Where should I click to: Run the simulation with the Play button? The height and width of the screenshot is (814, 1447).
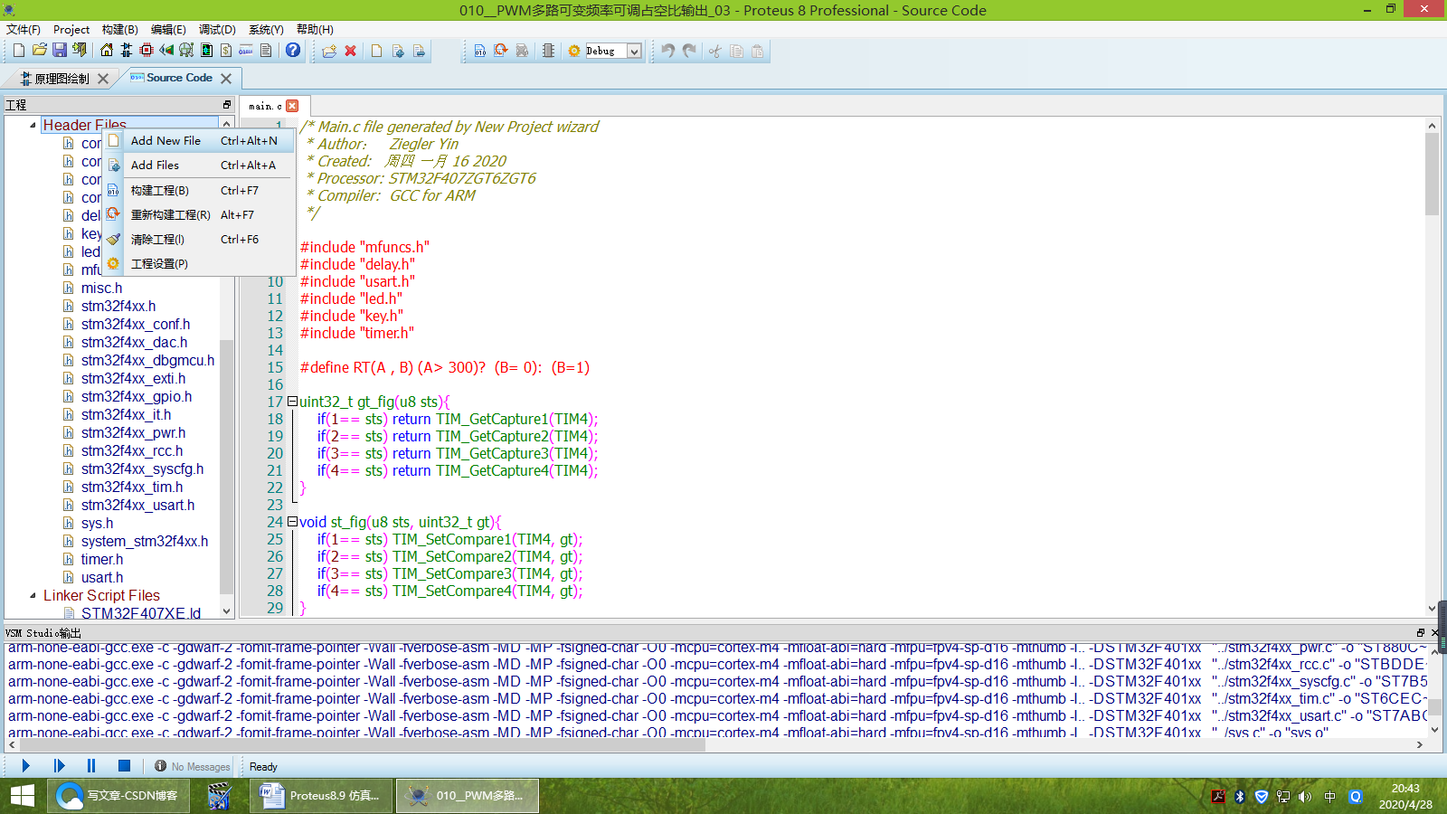click(x=25, y=766)
